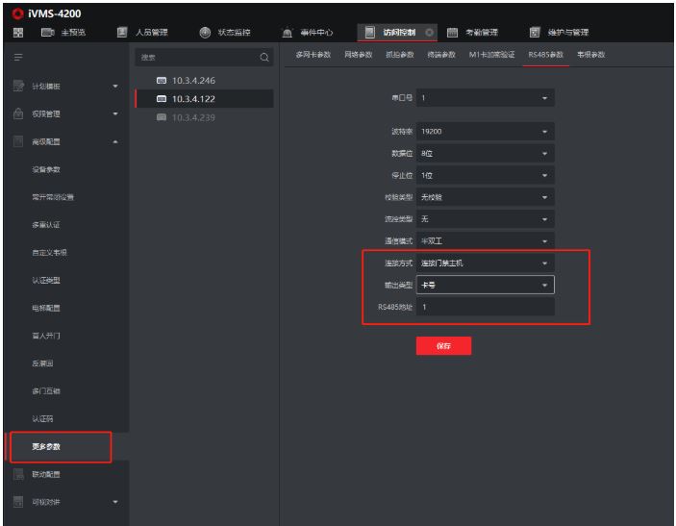This screenshot has width=676, height=526.
Task: Click the Status Monitoring (状态监控) icon
Action: (x=205, y=33)
